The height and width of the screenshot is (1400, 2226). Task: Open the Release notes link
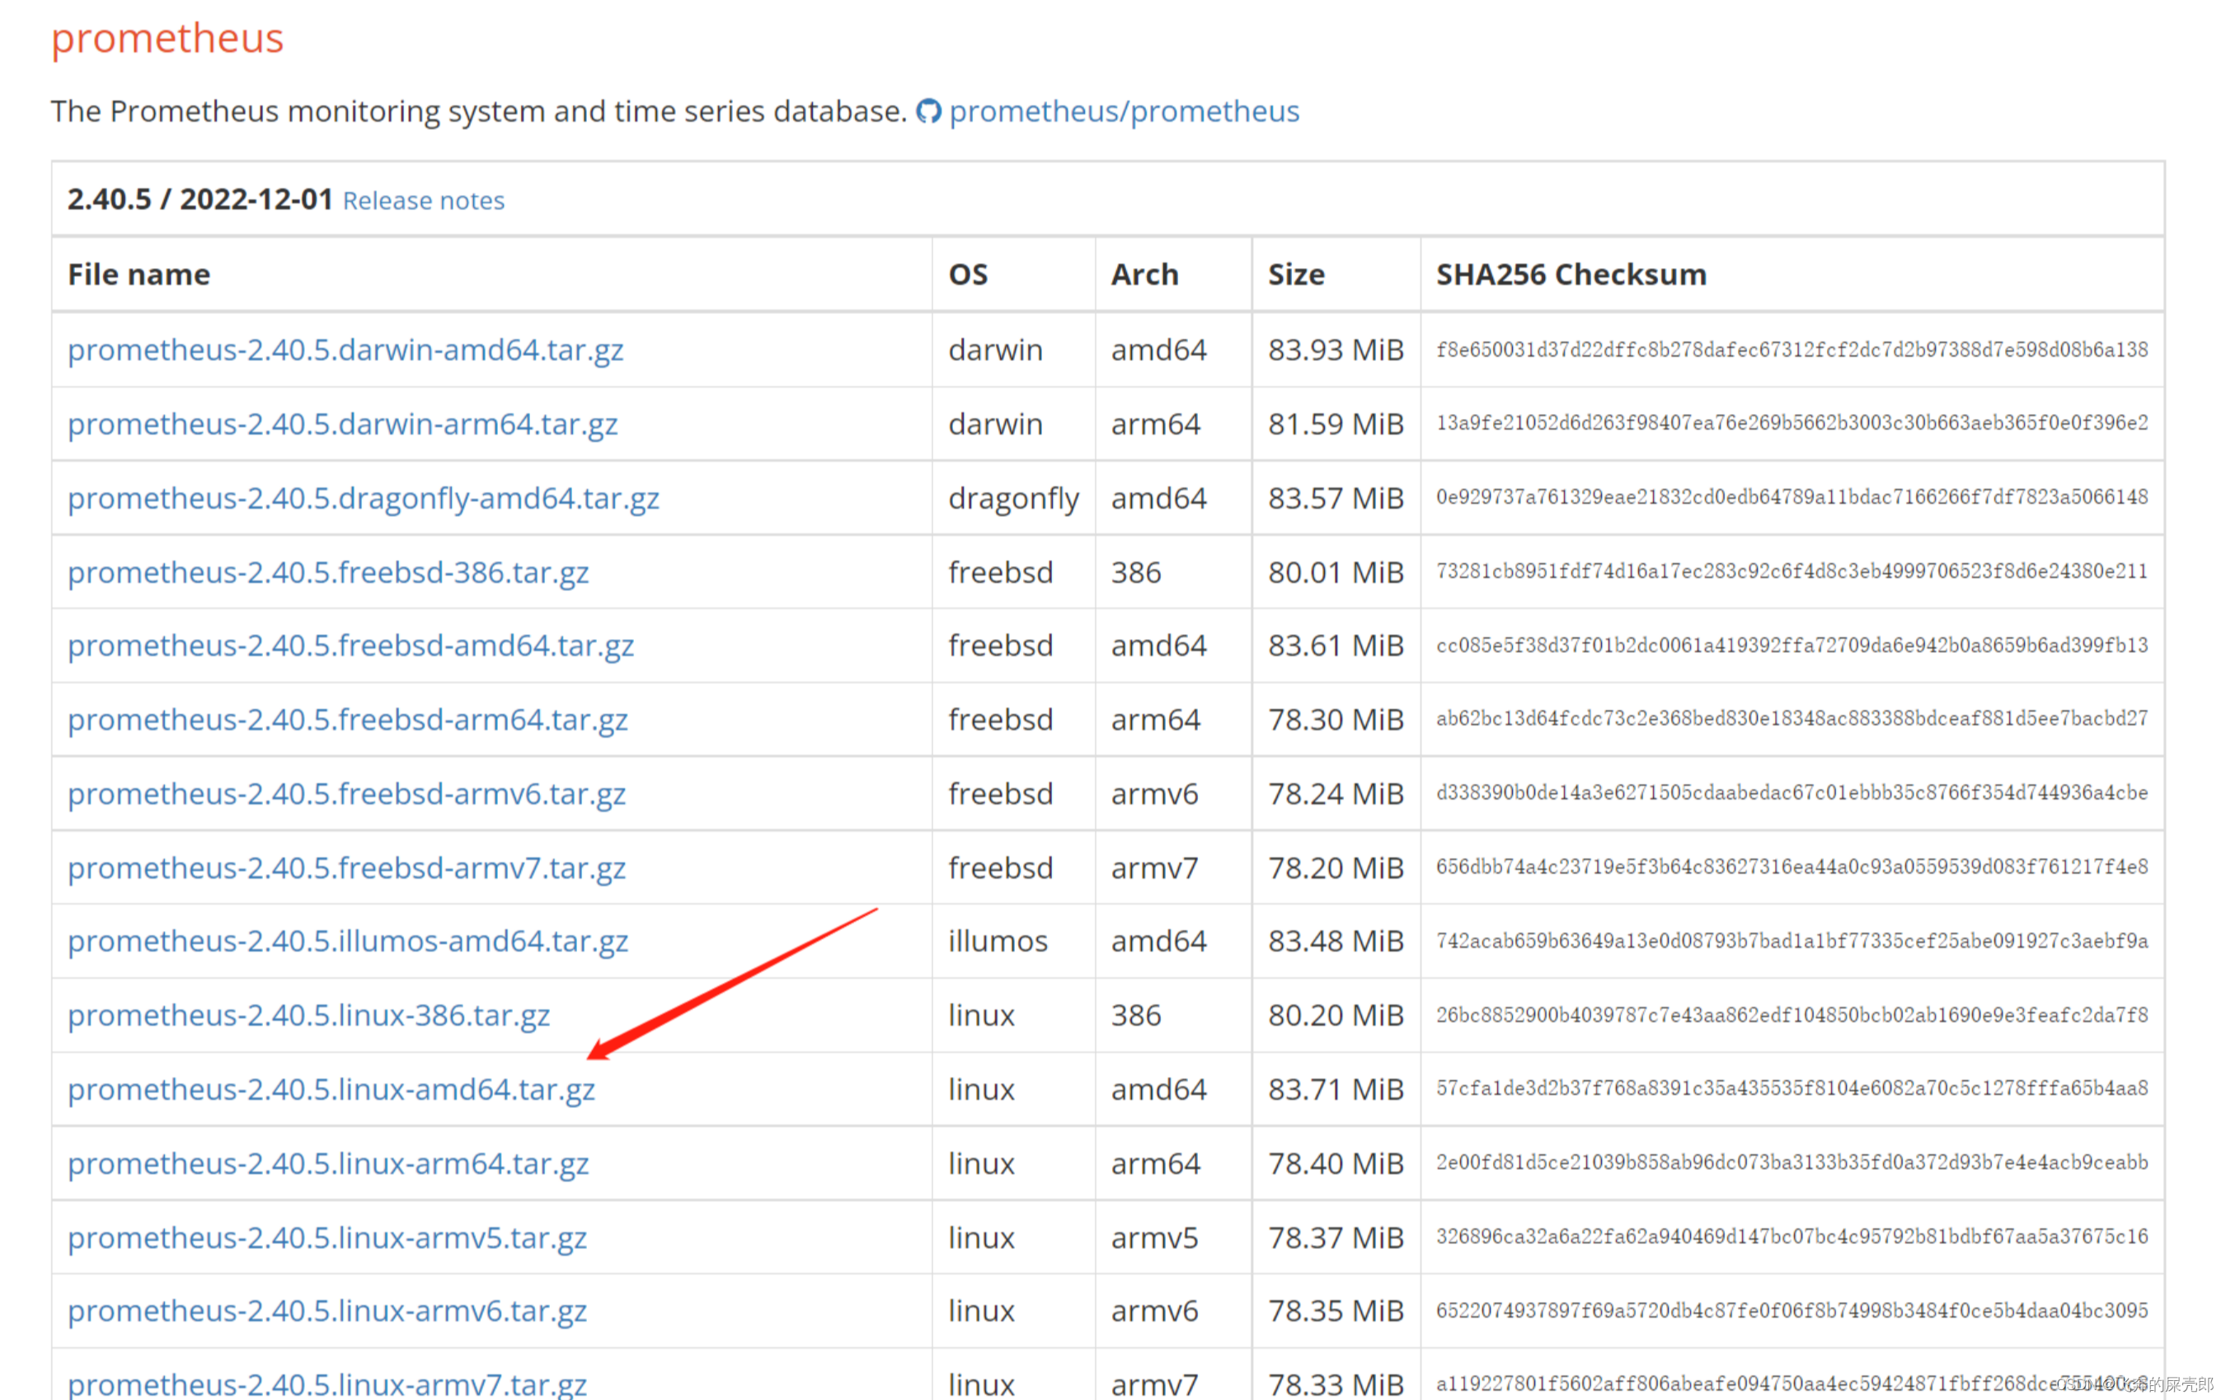[x=424, y=200]
